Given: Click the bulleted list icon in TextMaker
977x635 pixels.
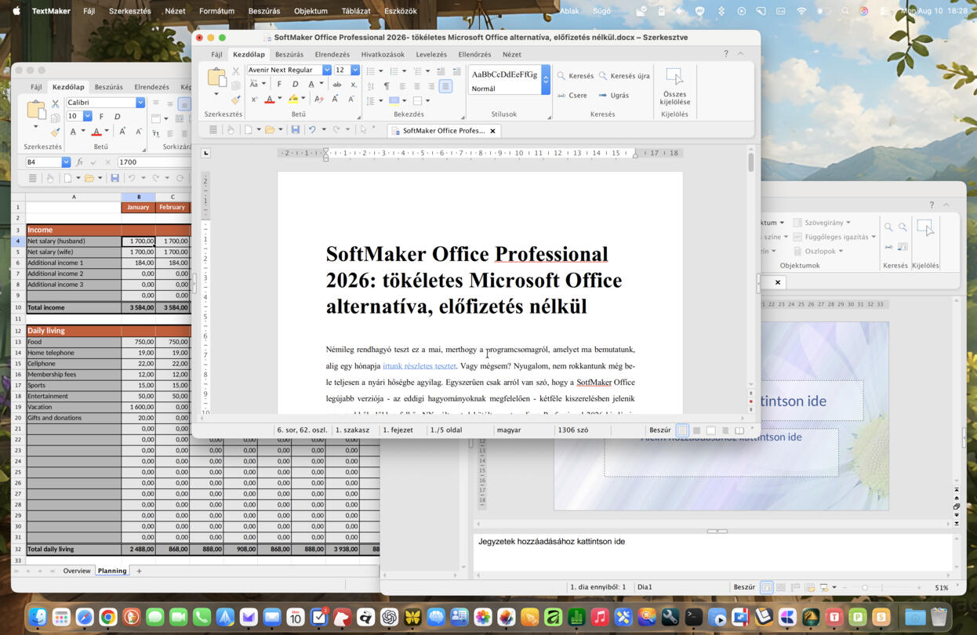Looking at the screenshot, I should point(371,71).
